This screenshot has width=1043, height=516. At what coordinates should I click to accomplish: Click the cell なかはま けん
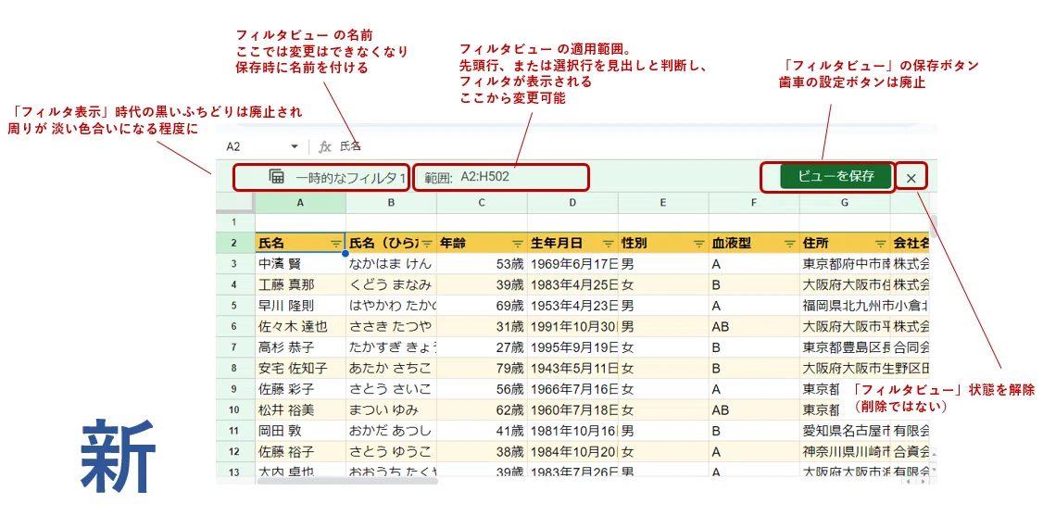tap(391, 264)
